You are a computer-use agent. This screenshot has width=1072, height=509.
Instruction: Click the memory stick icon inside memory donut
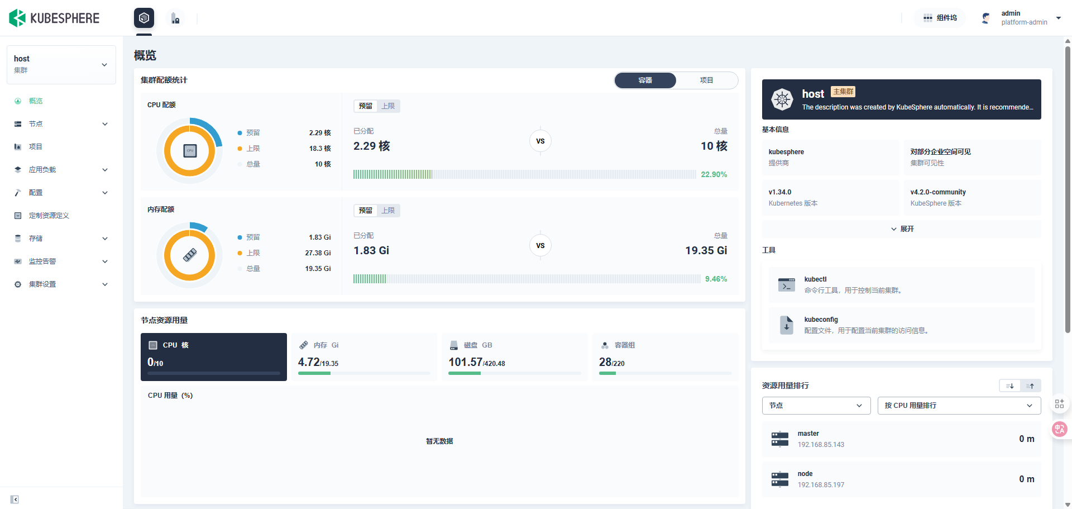(190, 255)
